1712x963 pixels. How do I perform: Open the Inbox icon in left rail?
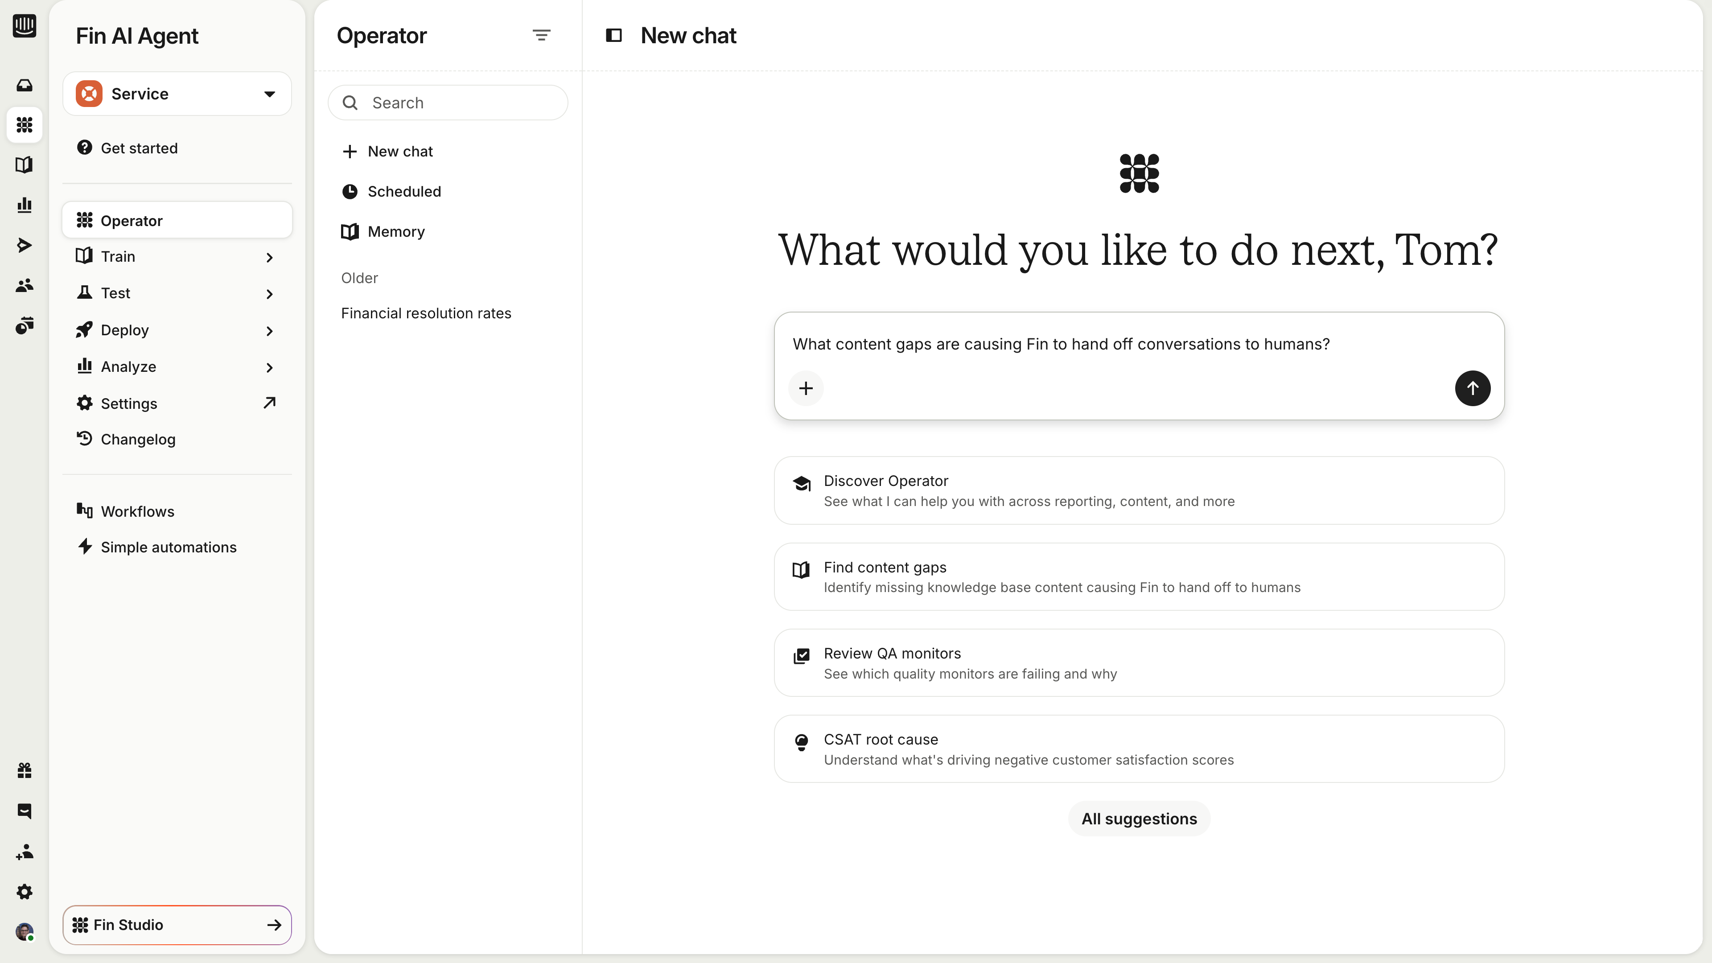point(25,85)
